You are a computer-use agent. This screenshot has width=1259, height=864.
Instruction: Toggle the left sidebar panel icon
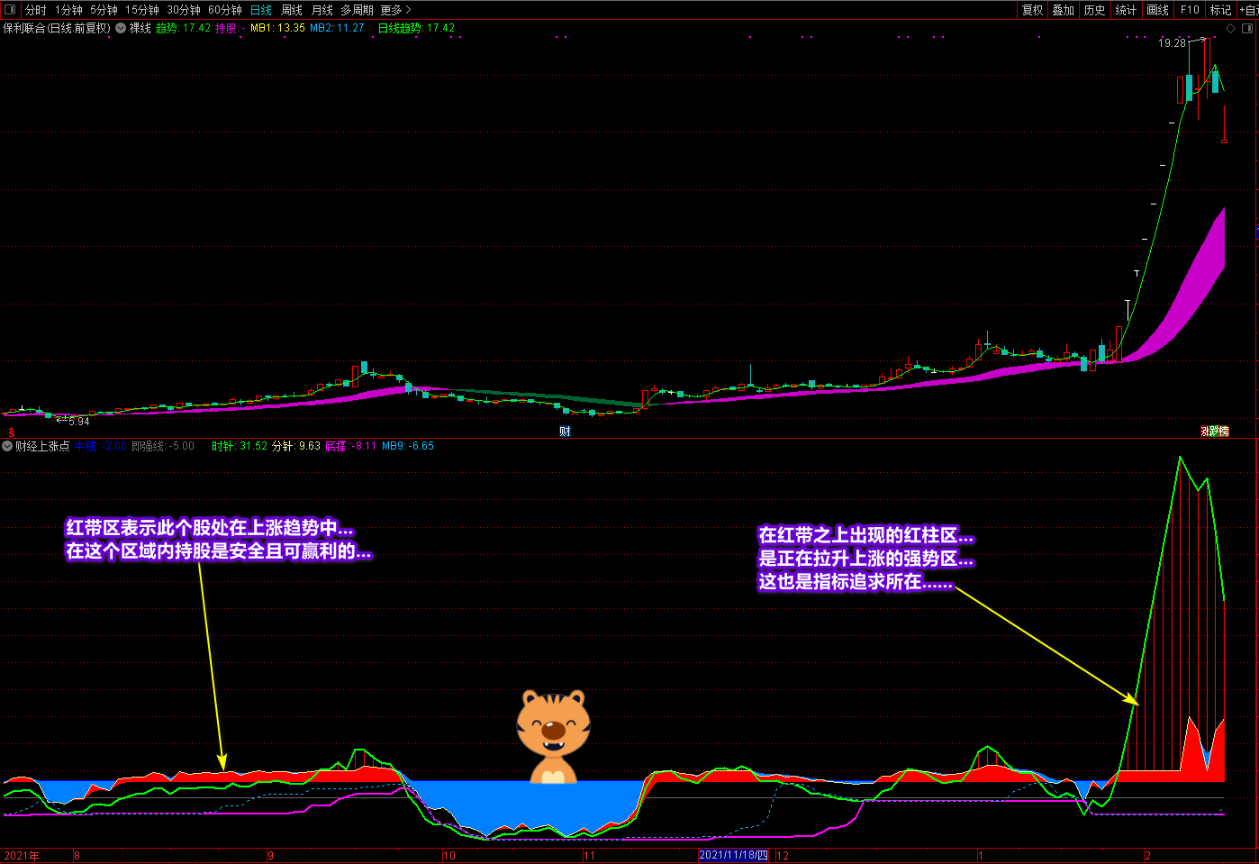10,10
